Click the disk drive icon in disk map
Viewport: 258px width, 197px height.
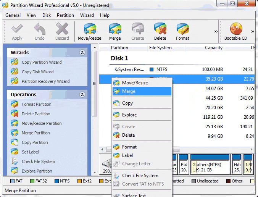point(107,164)
